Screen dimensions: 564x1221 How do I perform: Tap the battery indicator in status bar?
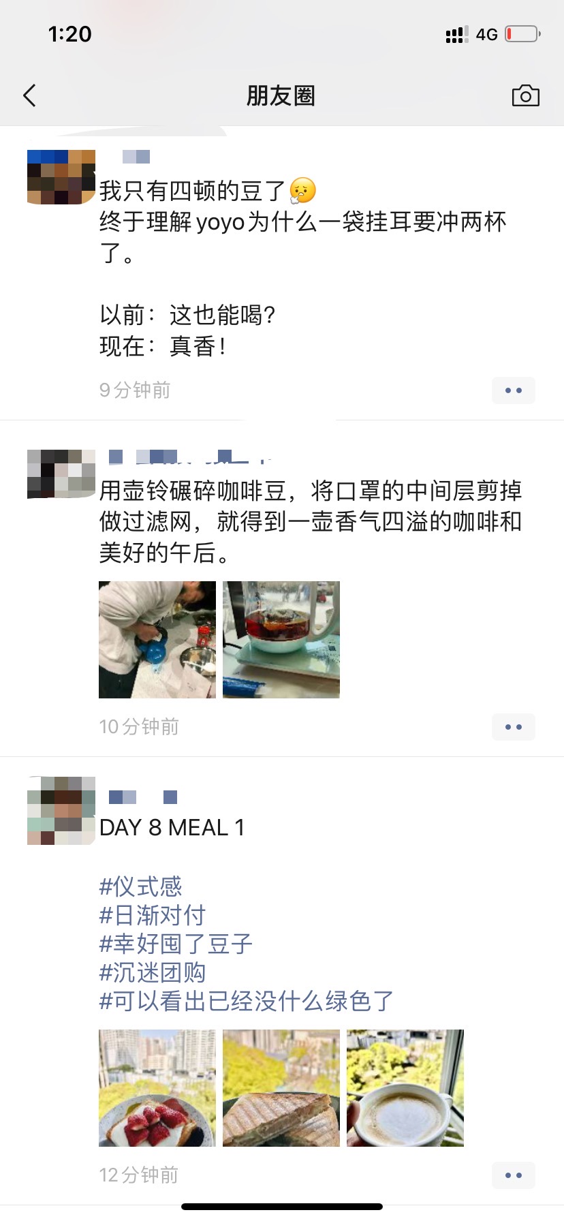523,34
